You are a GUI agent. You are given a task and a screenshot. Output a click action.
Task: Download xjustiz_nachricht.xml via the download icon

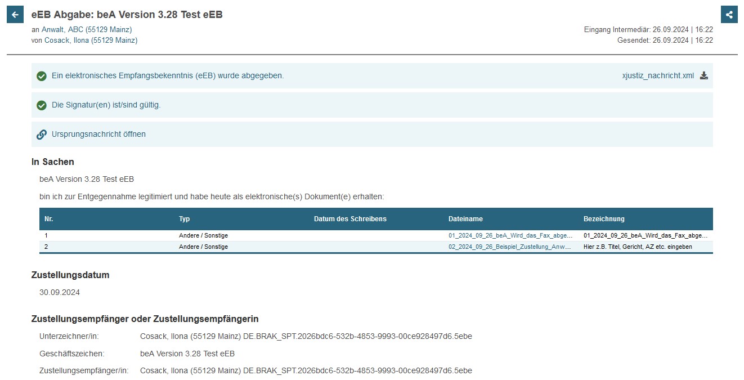(703, 76)
